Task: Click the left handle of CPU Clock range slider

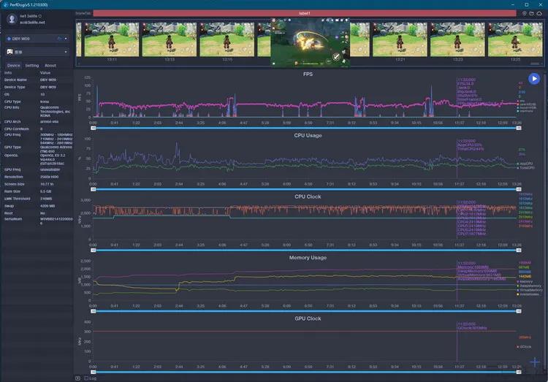Action: click(x=94, y=251)
